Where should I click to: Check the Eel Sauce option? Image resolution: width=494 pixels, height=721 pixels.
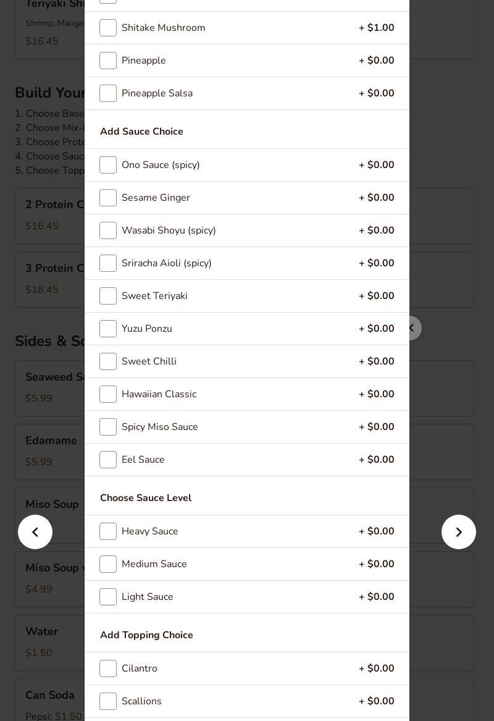click(108, 460)
